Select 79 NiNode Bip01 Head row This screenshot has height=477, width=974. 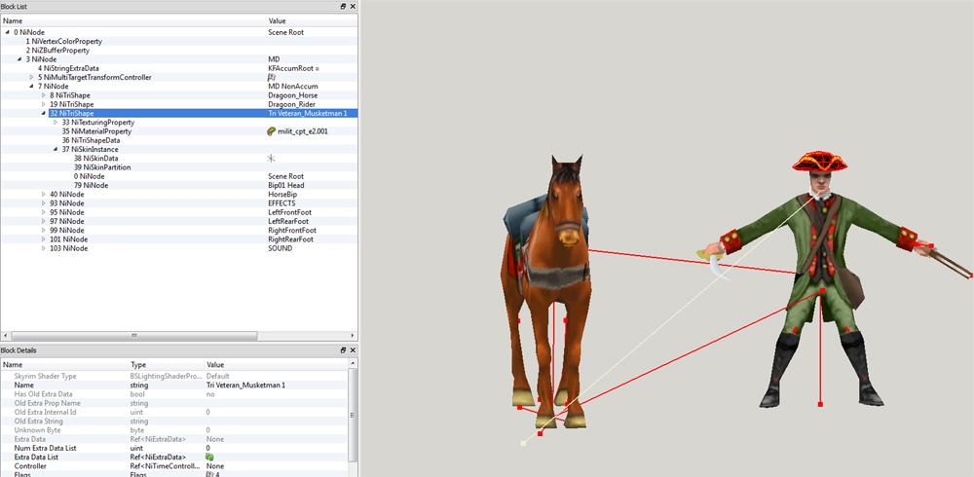click(179, 185)
